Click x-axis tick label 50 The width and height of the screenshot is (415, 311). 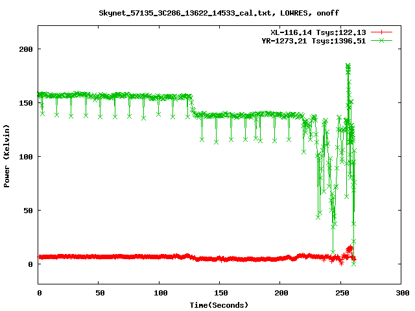[100, 293]
